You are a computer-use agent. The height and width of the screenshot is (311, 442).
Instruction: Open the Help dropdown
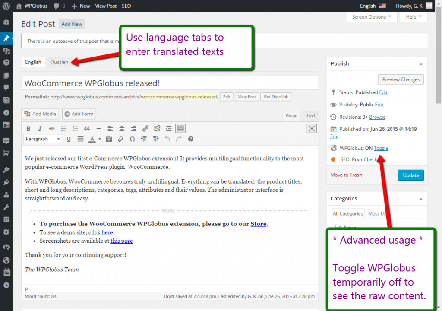[x=413, y=17]
